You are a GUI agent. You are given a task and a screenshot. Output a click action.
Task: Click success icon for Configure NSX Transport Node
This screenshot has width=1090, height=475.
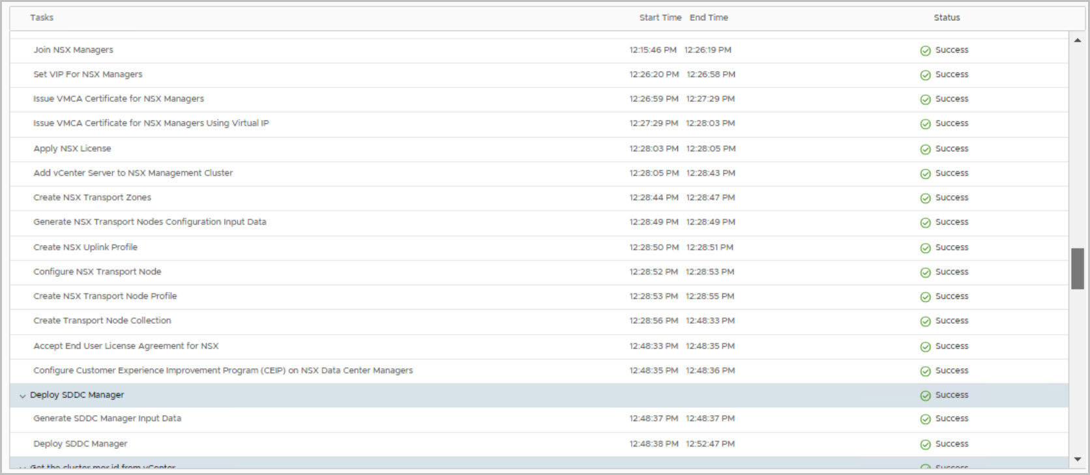(925, 272)
